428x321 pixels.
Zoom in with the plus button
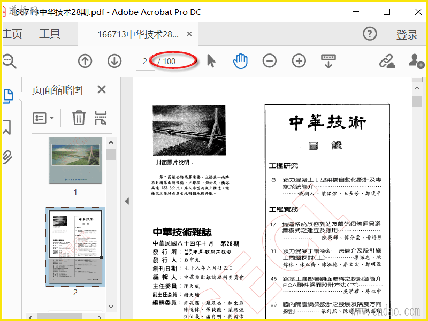299,61
